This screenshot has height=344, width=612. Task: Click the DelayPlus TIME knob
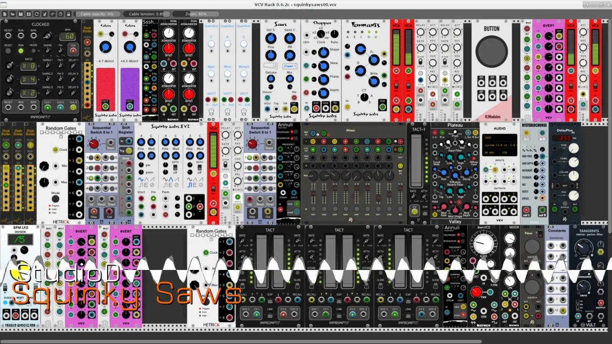(x=574, y=148)
